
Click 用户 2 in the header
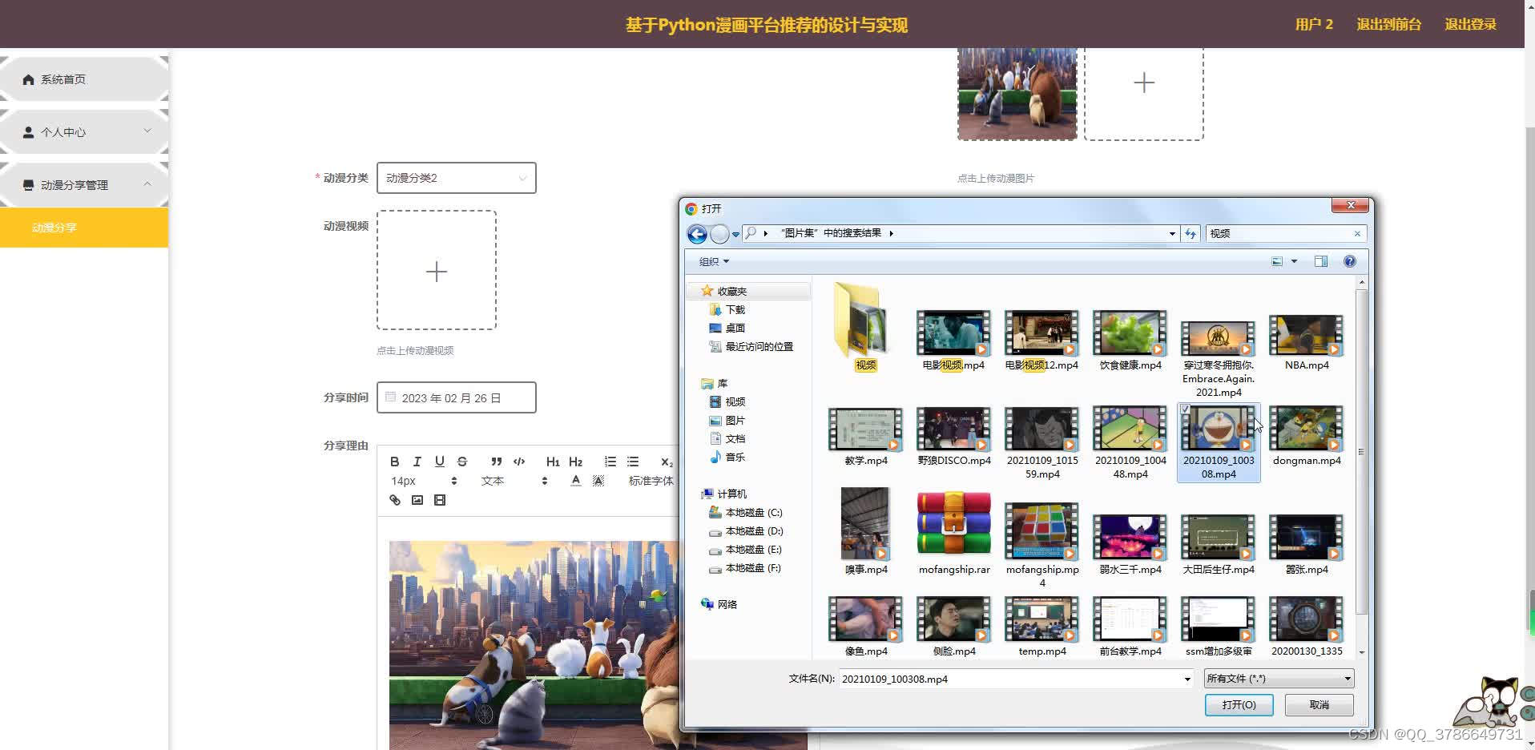tap(1314, 24)
